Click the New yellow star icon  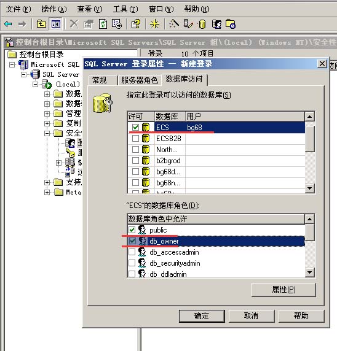point(154,24)
